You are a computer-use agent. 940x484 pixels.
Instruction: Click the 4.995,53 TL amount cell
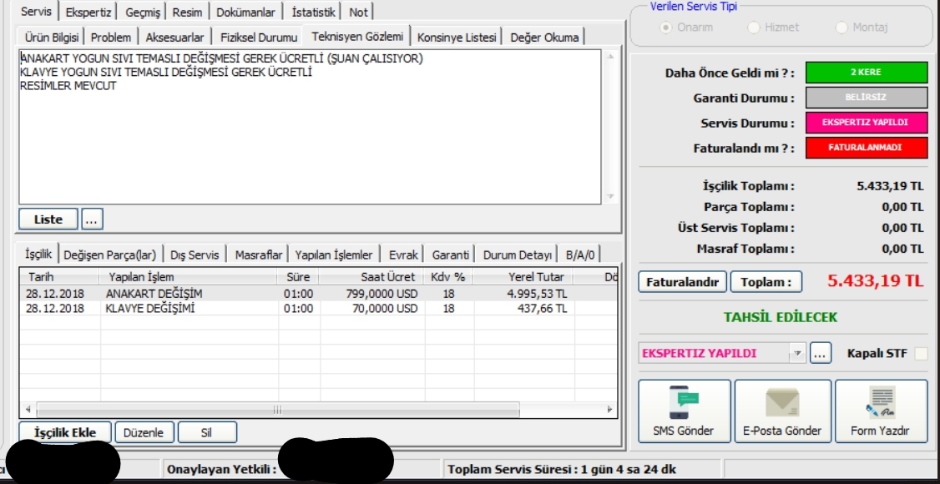pos(523,294)
